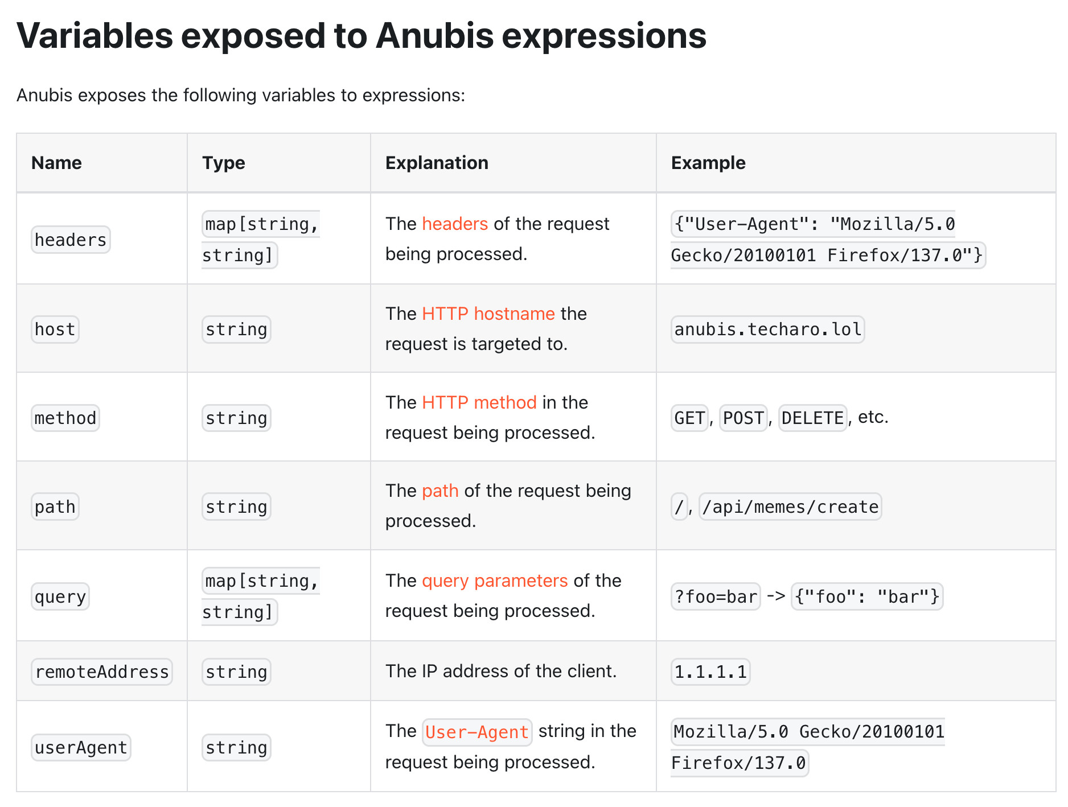Click the Explanation column header
Viewport: 1068px width, 807px height.
(x=437, y=163)
